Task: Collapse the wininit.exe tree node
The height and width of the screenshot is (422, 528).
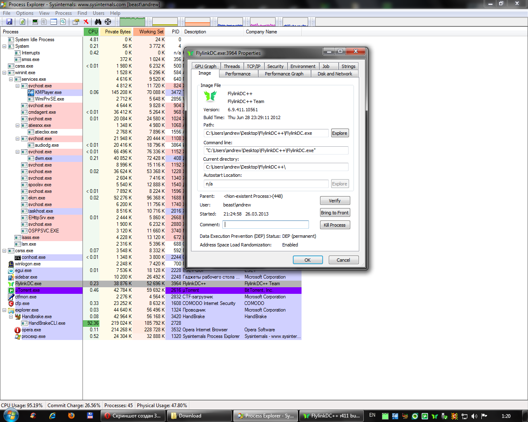Action: 5,73
